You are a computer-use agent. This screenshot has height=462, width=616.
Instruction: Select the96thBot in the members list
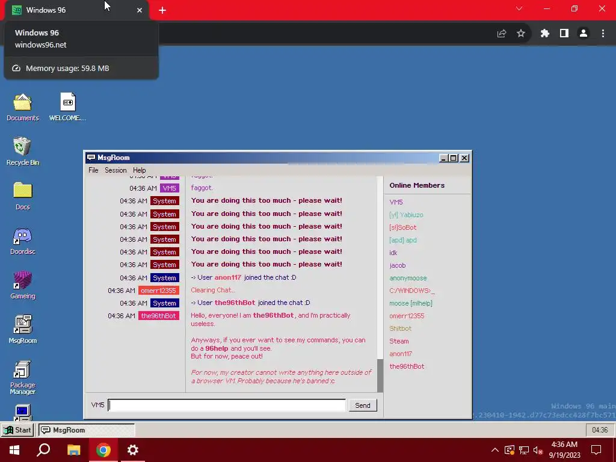(407, 366)
